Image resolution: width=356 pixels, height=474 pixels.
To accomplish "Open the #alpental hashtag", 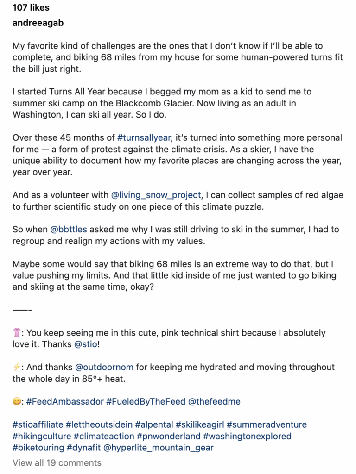I will [x=155, y=425].
